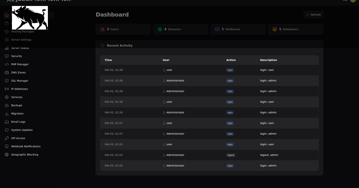Click the Dashboard page heading
The width and height of the screenshot is (359, 188).
[112, 14]
